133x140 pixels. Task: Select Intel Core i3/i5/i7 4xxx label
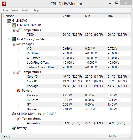coord(32,39)
